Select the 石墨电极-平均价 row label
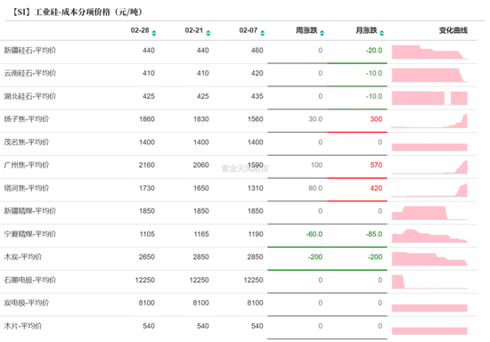Screen dimensions: 490x342 click(30, 280)
